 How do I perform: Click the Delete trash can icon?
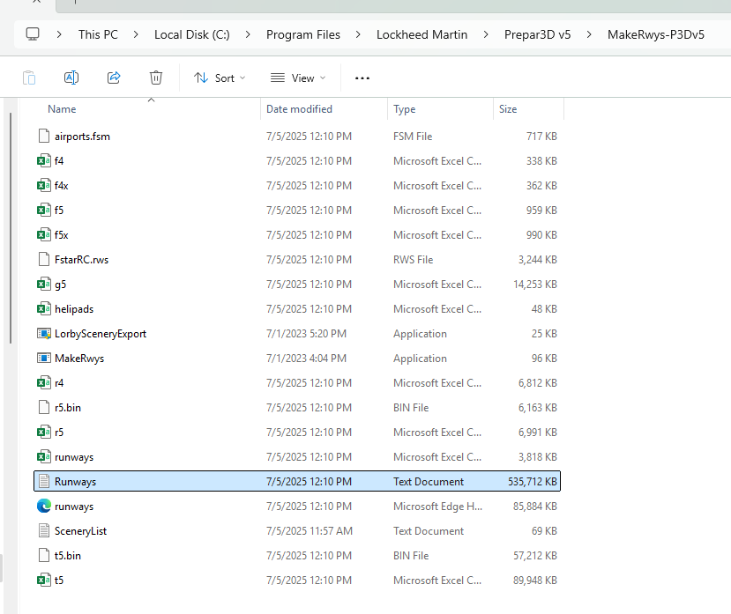156,78
